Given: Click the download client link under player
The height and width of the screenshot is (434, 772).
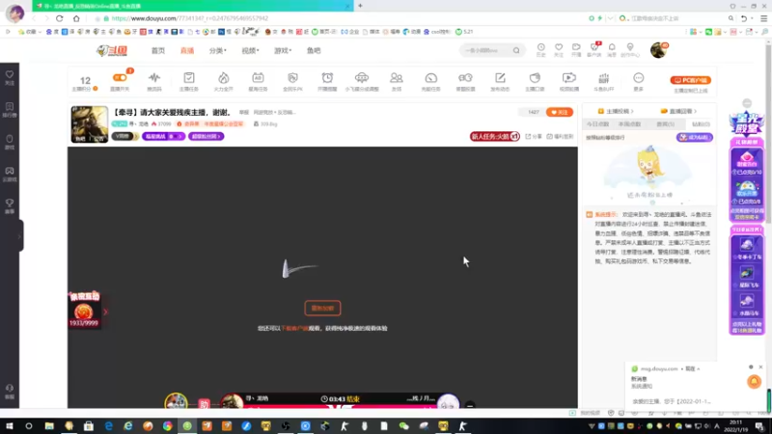Looking at the screenshot, I should [294, 328].
